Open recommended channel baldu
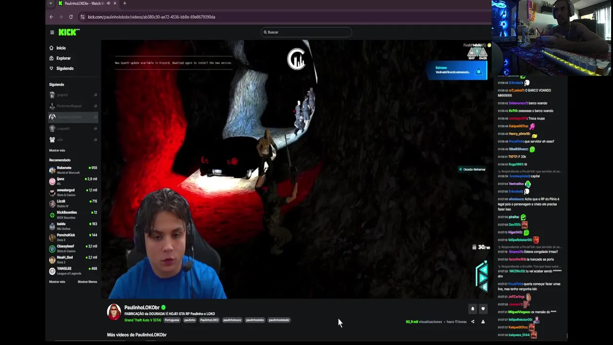The width and height of the screenshot is (613, 345). pos(73,226)
